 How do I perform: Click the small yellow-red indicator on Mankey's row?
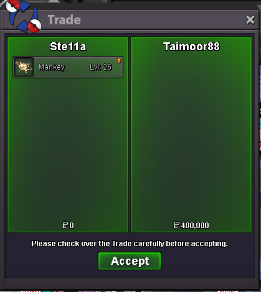click(119, 61)
